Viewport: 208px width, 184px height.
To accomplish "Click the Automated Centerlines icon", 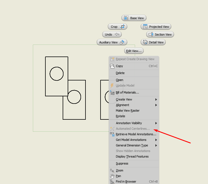I will click(x=112, y=129).
